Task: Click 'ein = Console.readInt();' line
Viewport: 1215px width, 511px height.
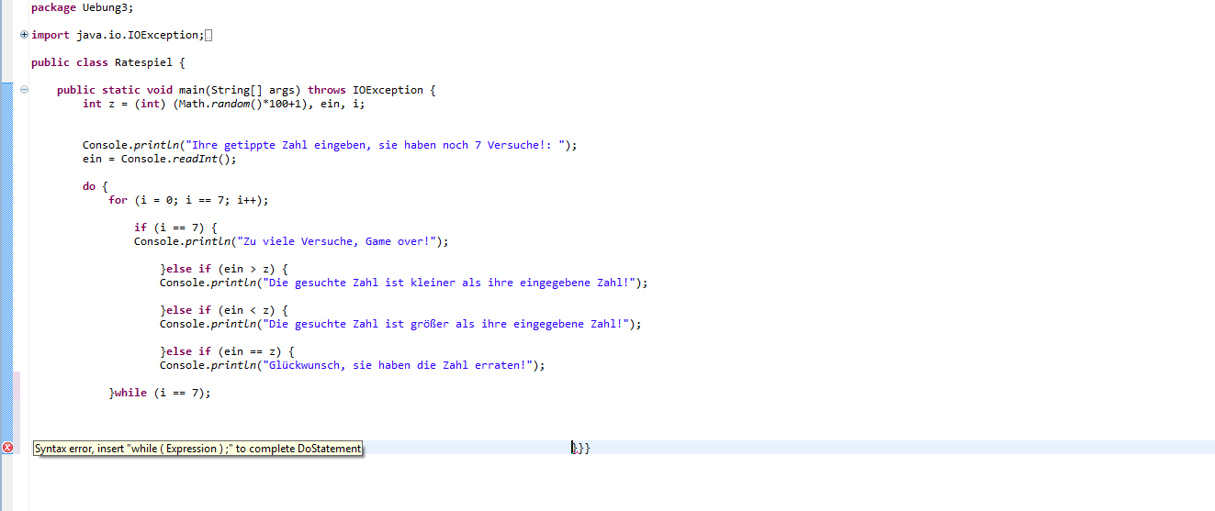Action: pyautogui.click(x=160, y=159)
